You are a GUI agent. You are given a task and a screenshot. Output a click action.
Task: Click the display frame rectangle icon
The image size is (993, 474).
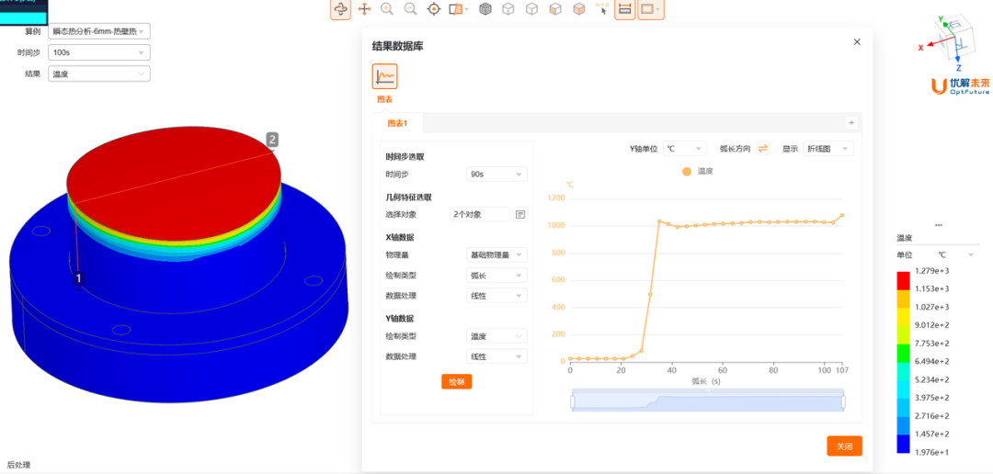tap(646, 9)
